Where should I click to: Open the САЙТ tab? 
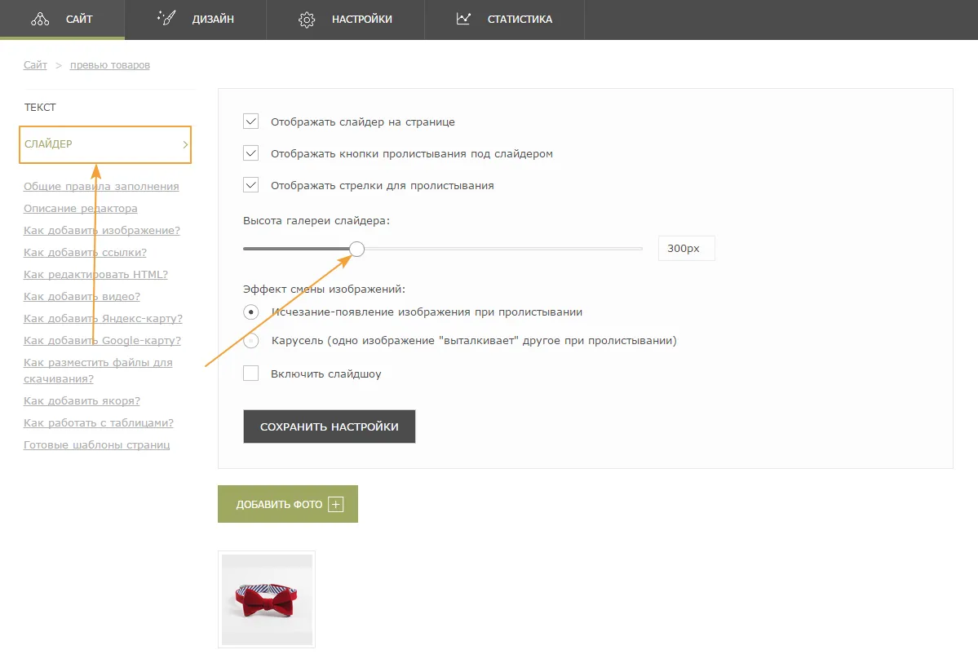[62, 20]
